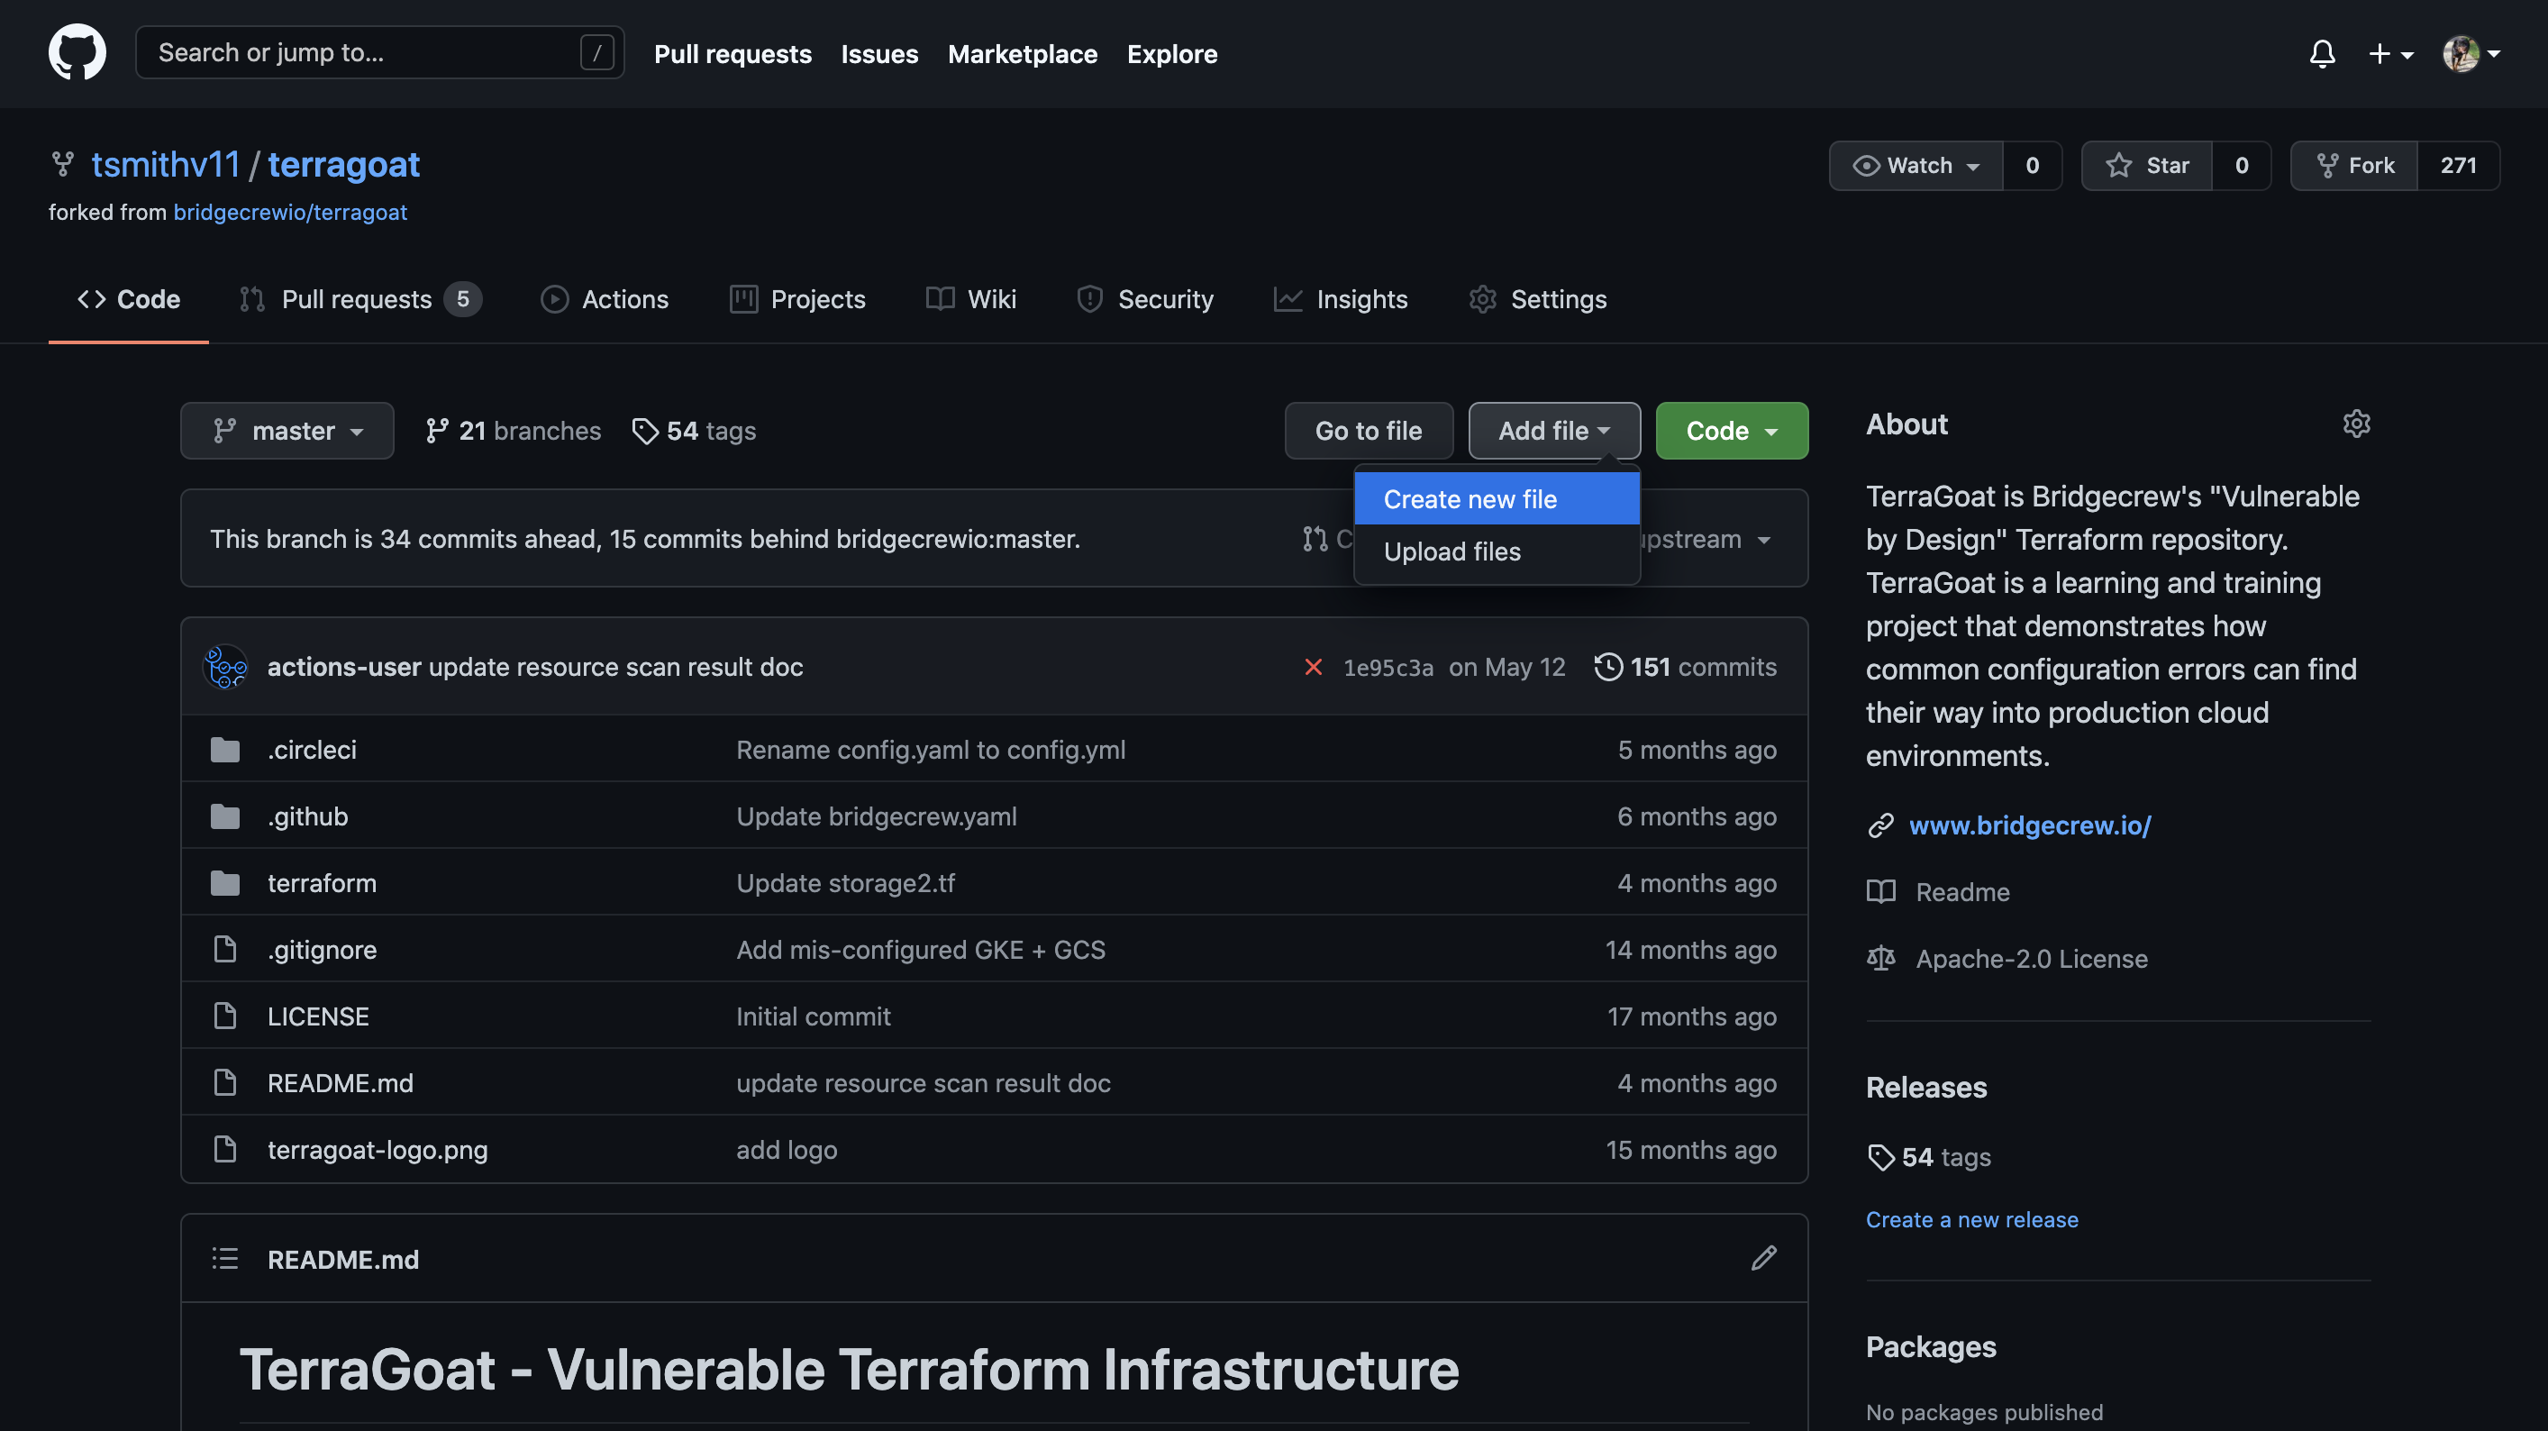2548x1431 pixels.
Task: Switch to the Security tab
Action: click(x=1144, y=299)
